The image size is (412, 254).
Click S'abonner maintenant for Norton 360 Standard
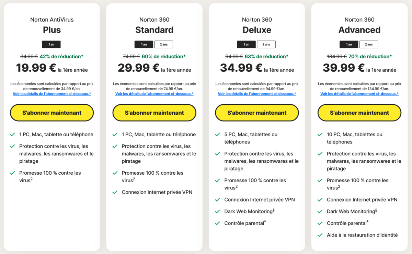pyautogui.click(x=154, y=113)
